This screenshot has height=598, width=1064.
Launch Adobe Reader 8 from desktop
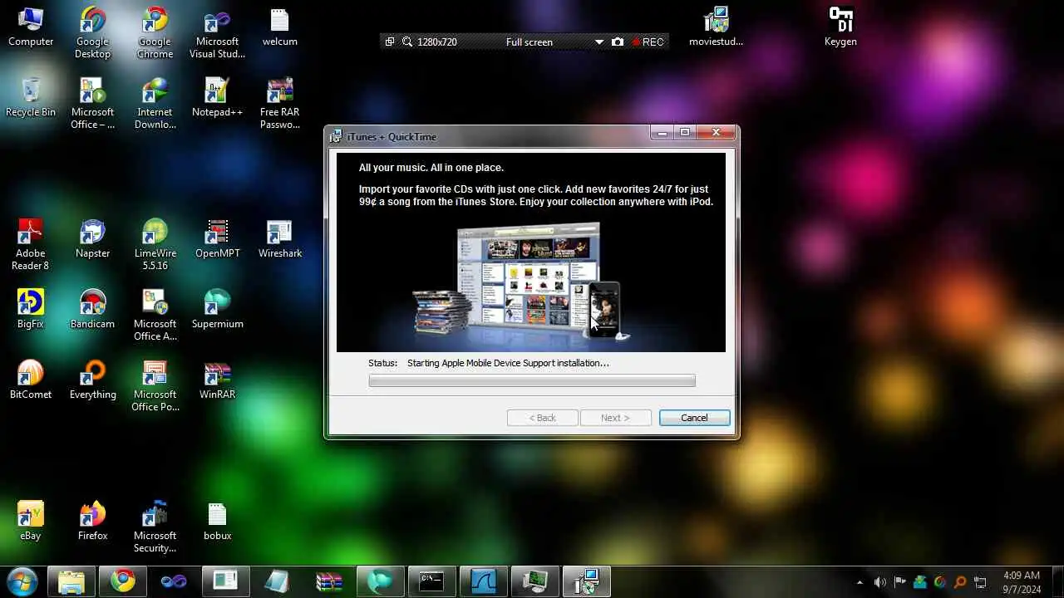click(31, 245)
